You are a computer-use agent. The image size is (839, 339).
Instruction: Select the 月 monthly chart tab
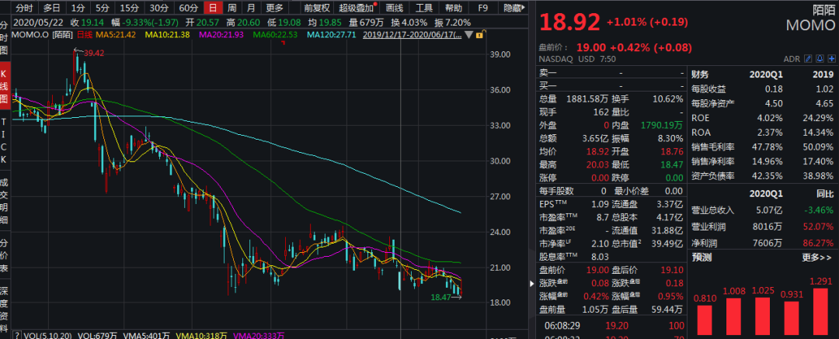pos(251,8)
